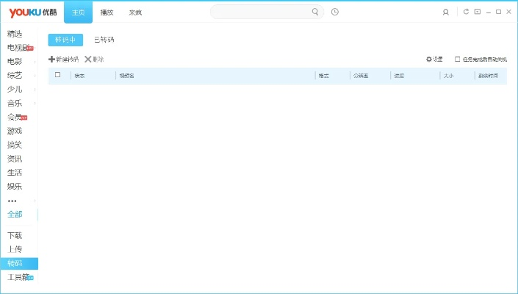Expand the 综艺 category arrow
Viewport: 518px width, 294px height.
(x=35, y=76)
